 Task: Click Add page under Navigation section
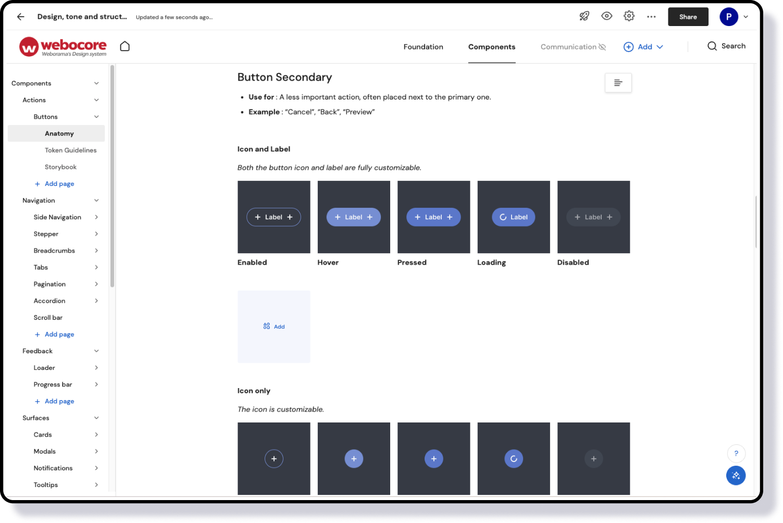[59, 334]
